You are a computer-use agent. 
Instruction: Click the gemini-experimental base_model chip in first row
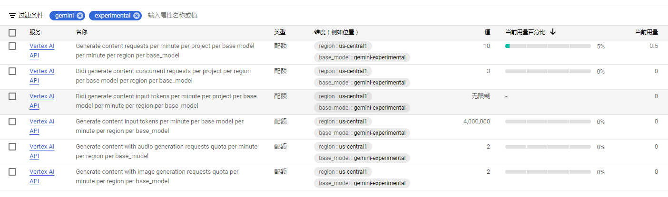click(x=362, y=57)
